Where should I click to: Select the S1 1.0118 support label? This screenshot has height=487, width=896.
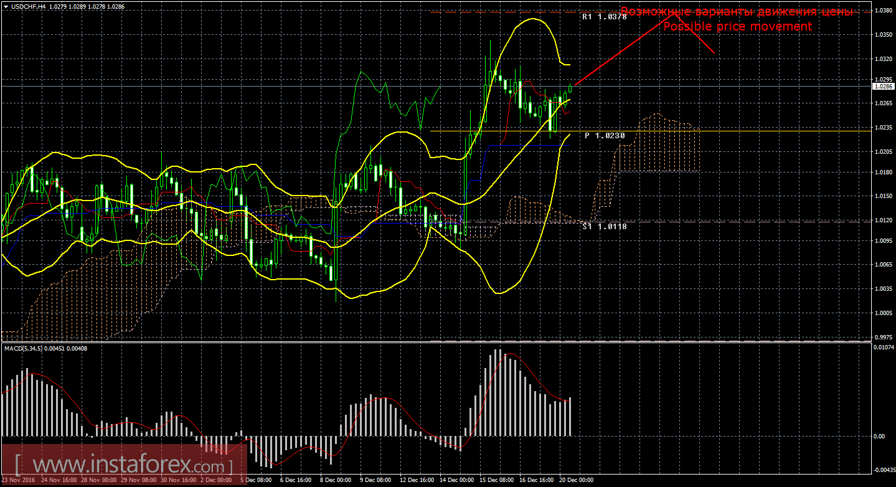[604, 227]
